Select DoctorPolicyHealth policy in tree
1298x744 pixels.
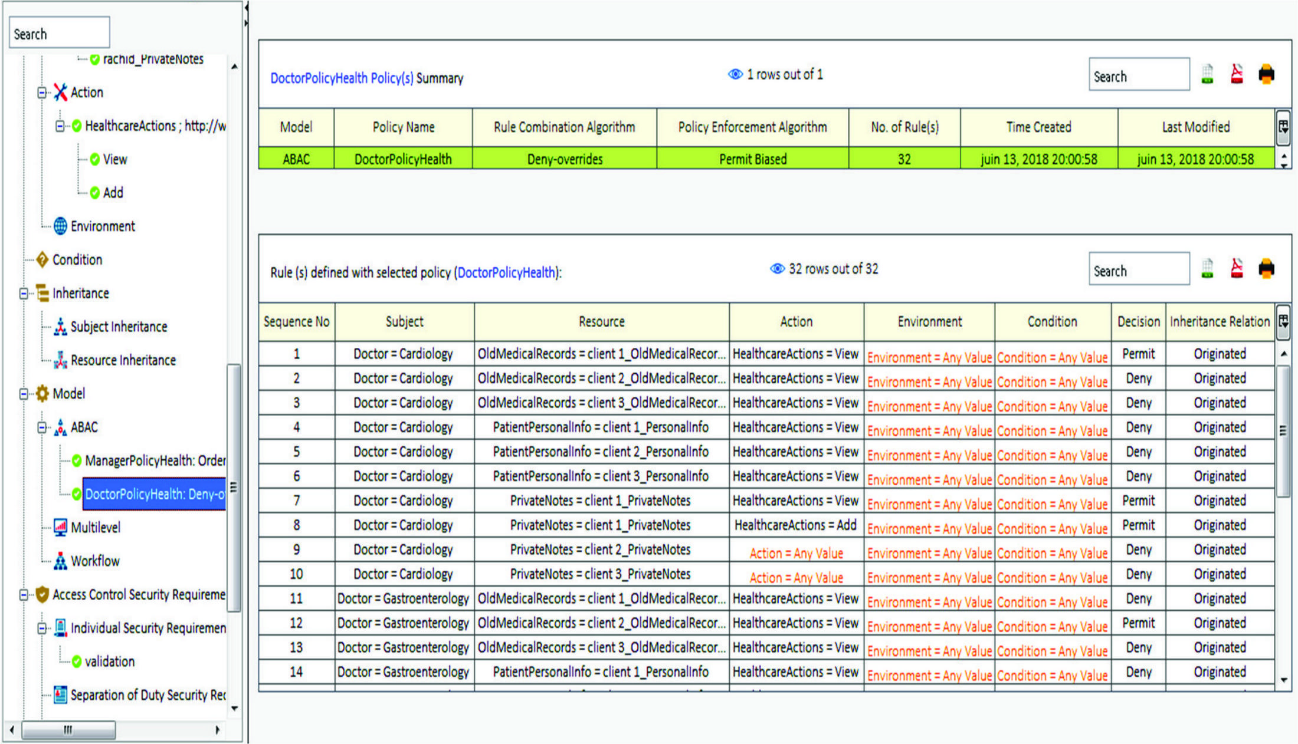(x=155, y=494)
